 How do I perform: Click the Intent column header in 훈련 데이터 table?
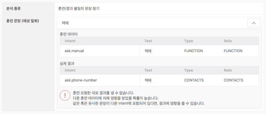tap(70, 41)
